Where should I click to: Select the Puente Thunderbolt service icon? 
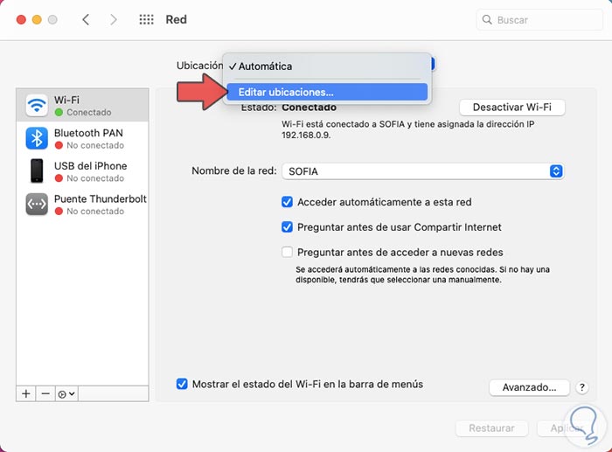(x=37, y=205)
